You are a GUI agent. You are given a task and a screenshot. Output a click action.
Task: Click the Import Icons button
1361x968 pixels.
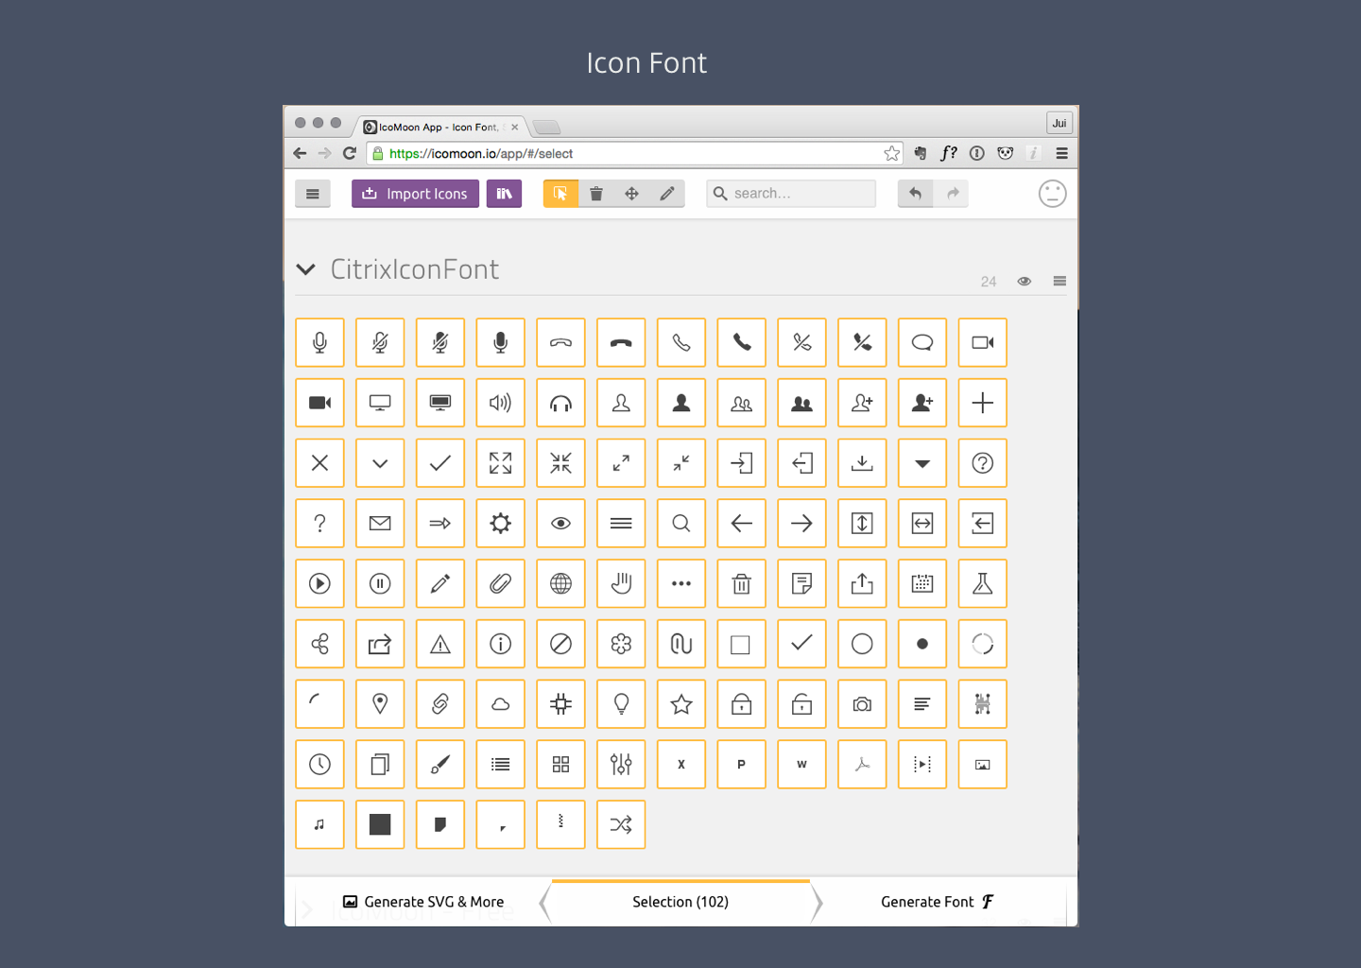pyautogui.click(x=415, y=194)
